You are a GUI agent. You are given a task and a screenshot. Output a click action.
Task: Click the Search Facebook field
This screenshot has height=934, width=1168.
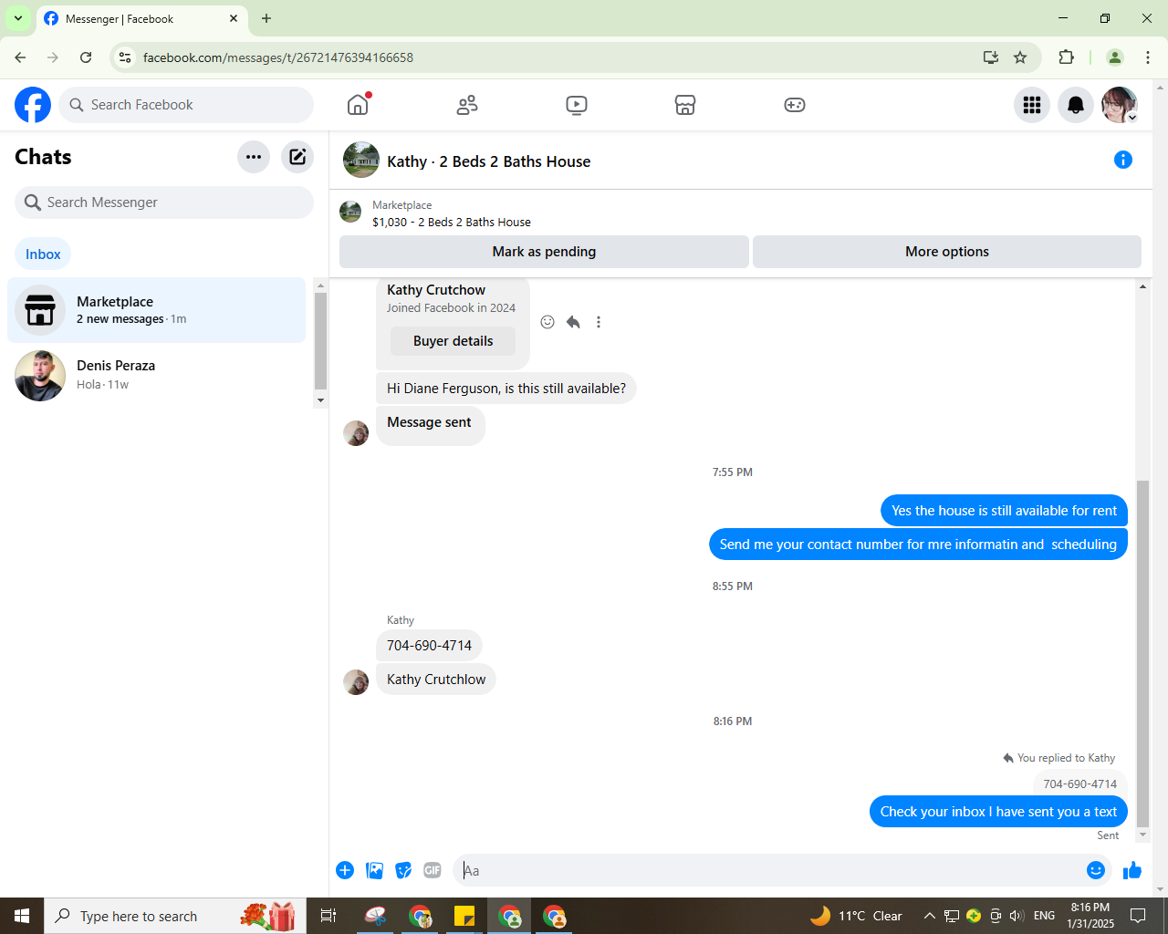tap(186, 105)
